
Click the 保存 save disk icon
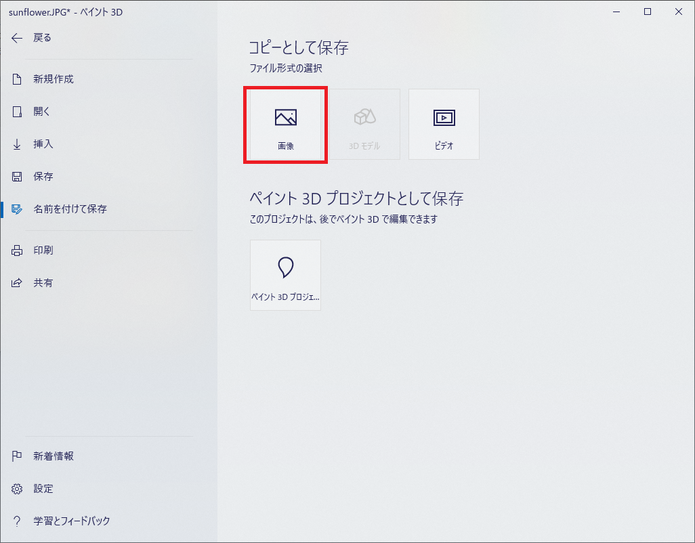(16, 176)
